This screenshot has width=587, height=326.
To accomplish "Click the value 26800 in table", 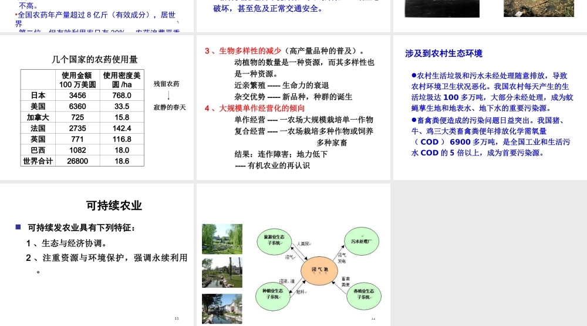I will tap(77, 161).
